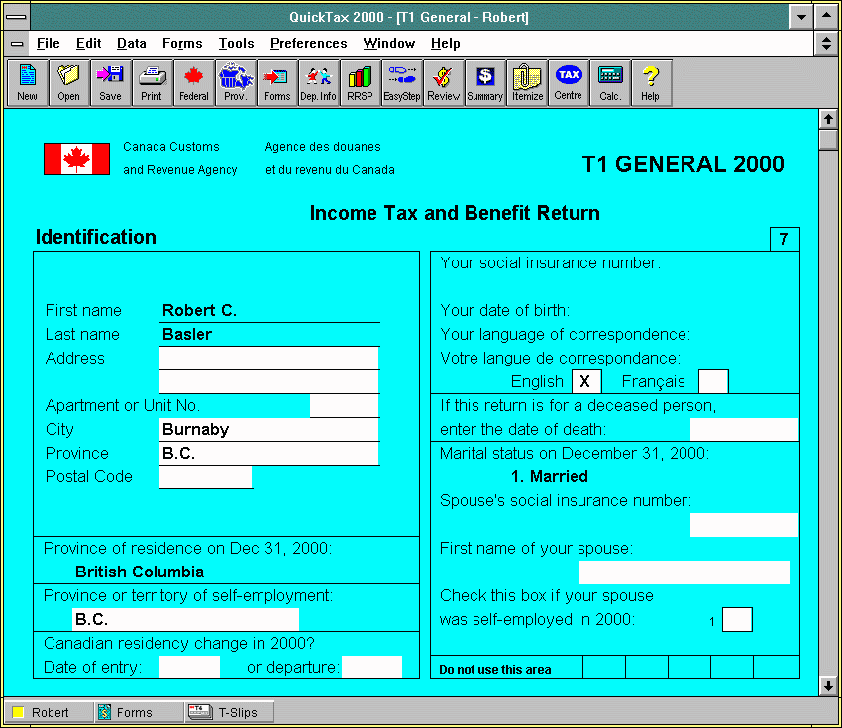Switch to the T-Slips bottom tab
The image size is (842, 728).
tap(229, 712)
